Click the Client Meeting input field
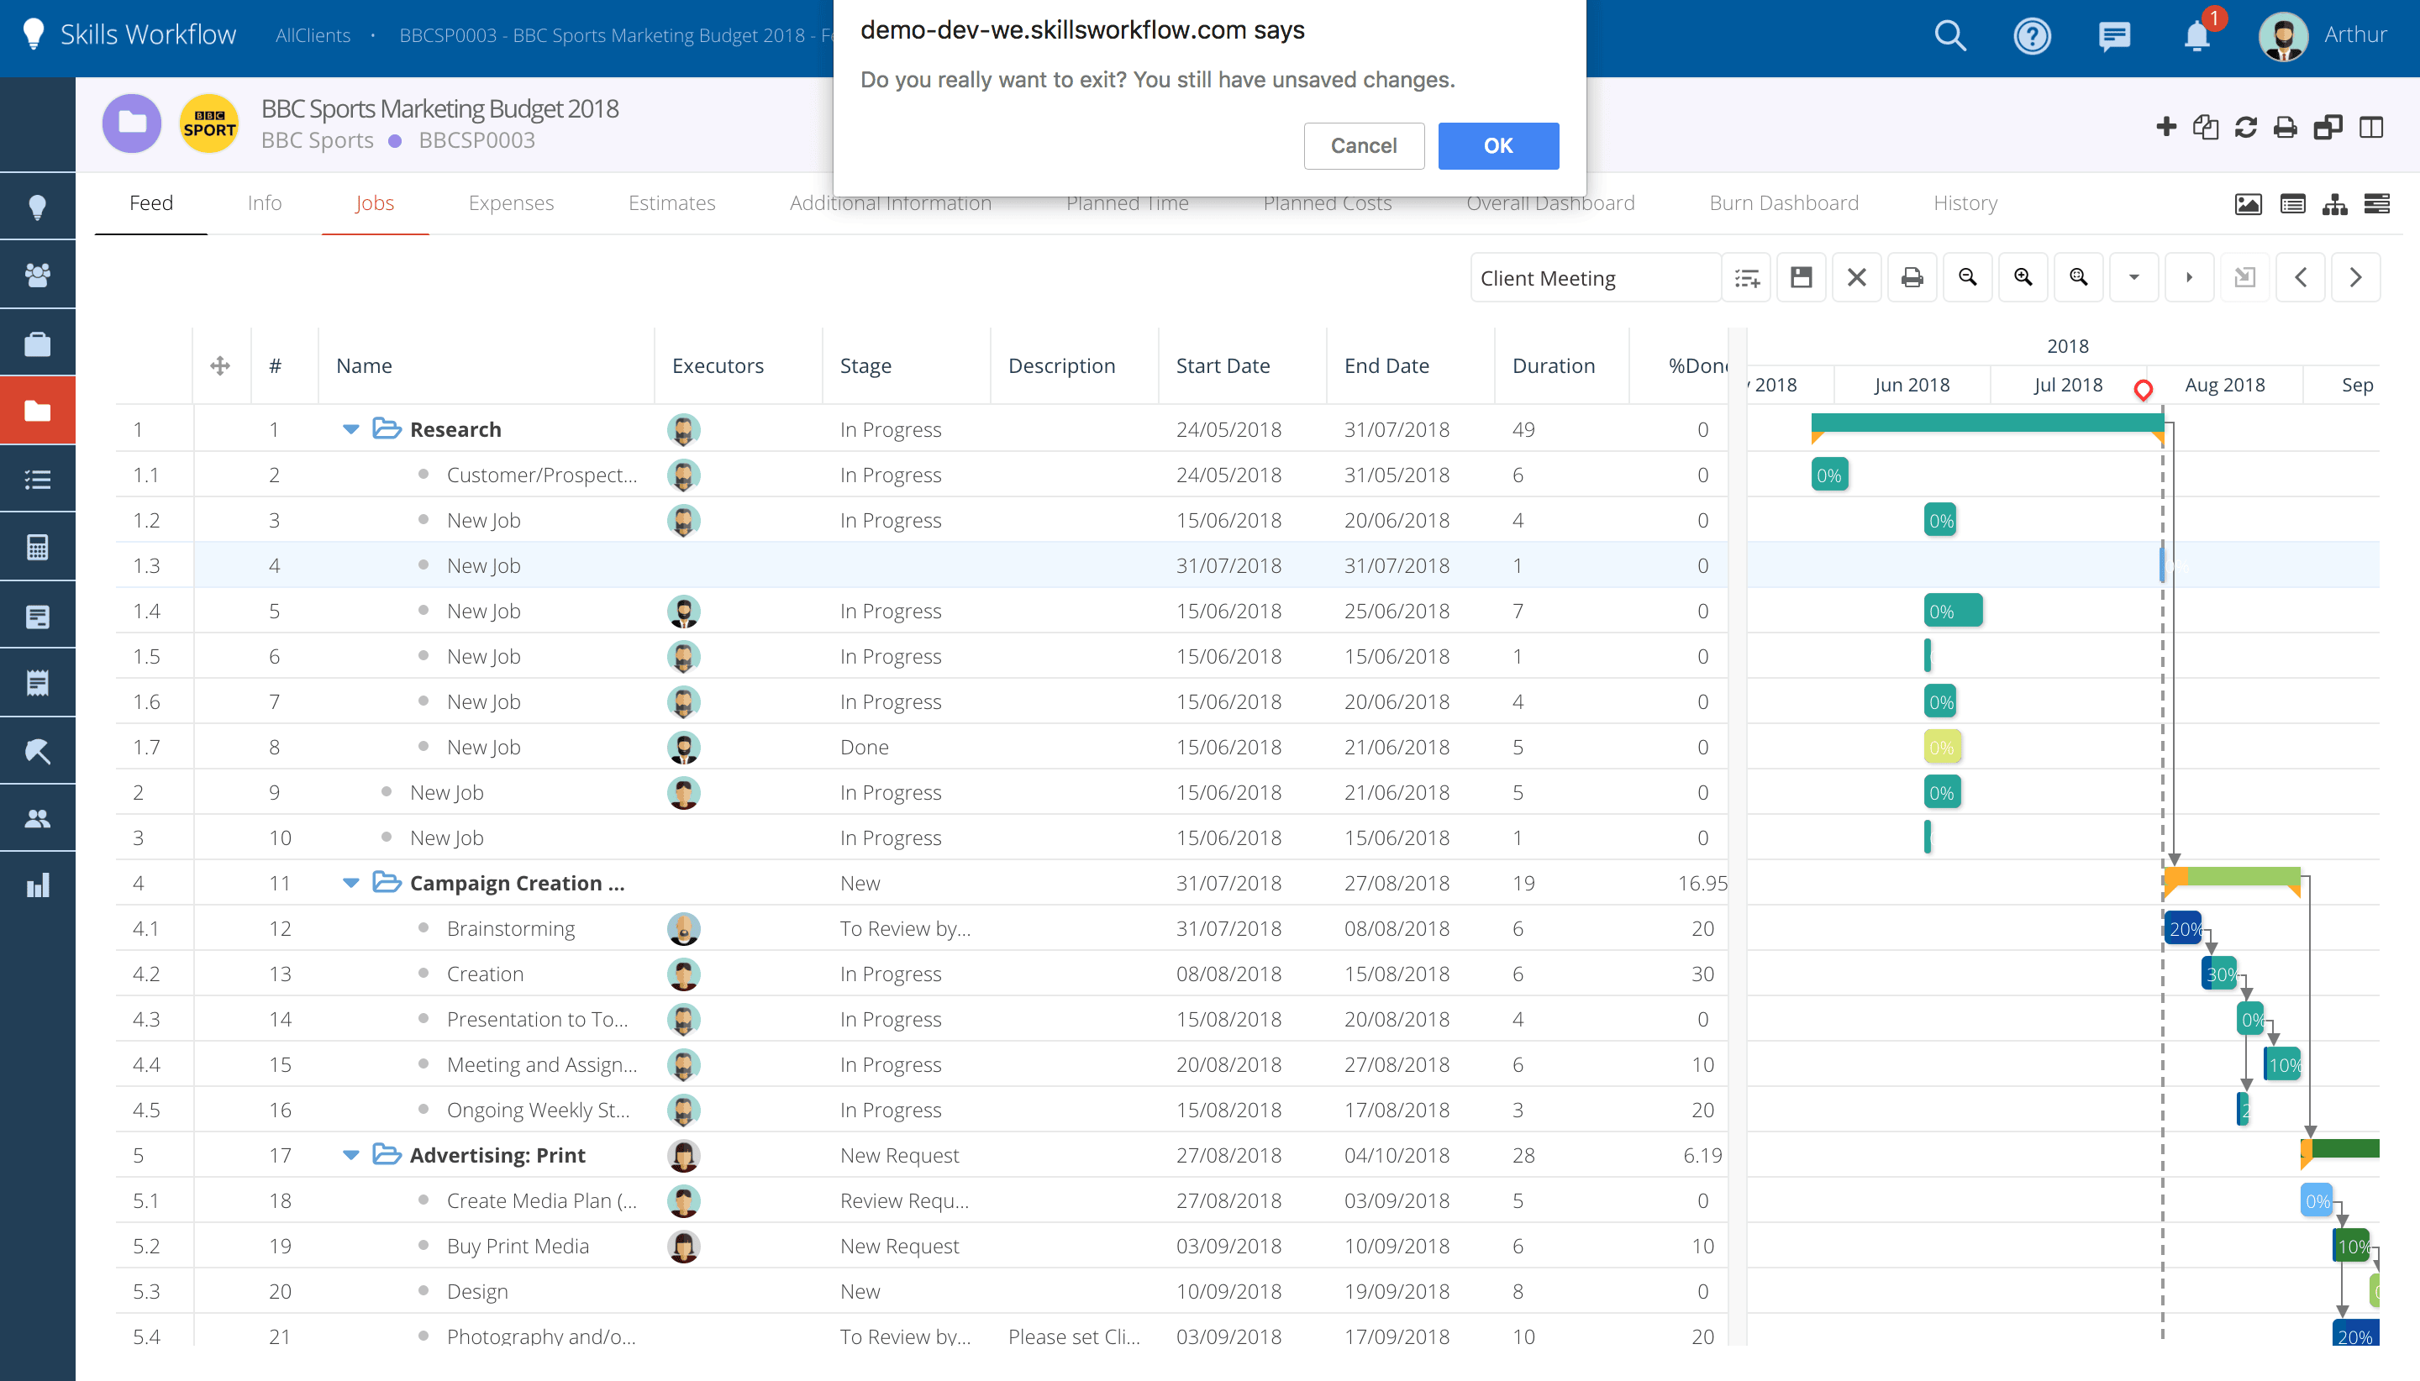Screen dimensions: 2420x1381 coord(1594,278)
